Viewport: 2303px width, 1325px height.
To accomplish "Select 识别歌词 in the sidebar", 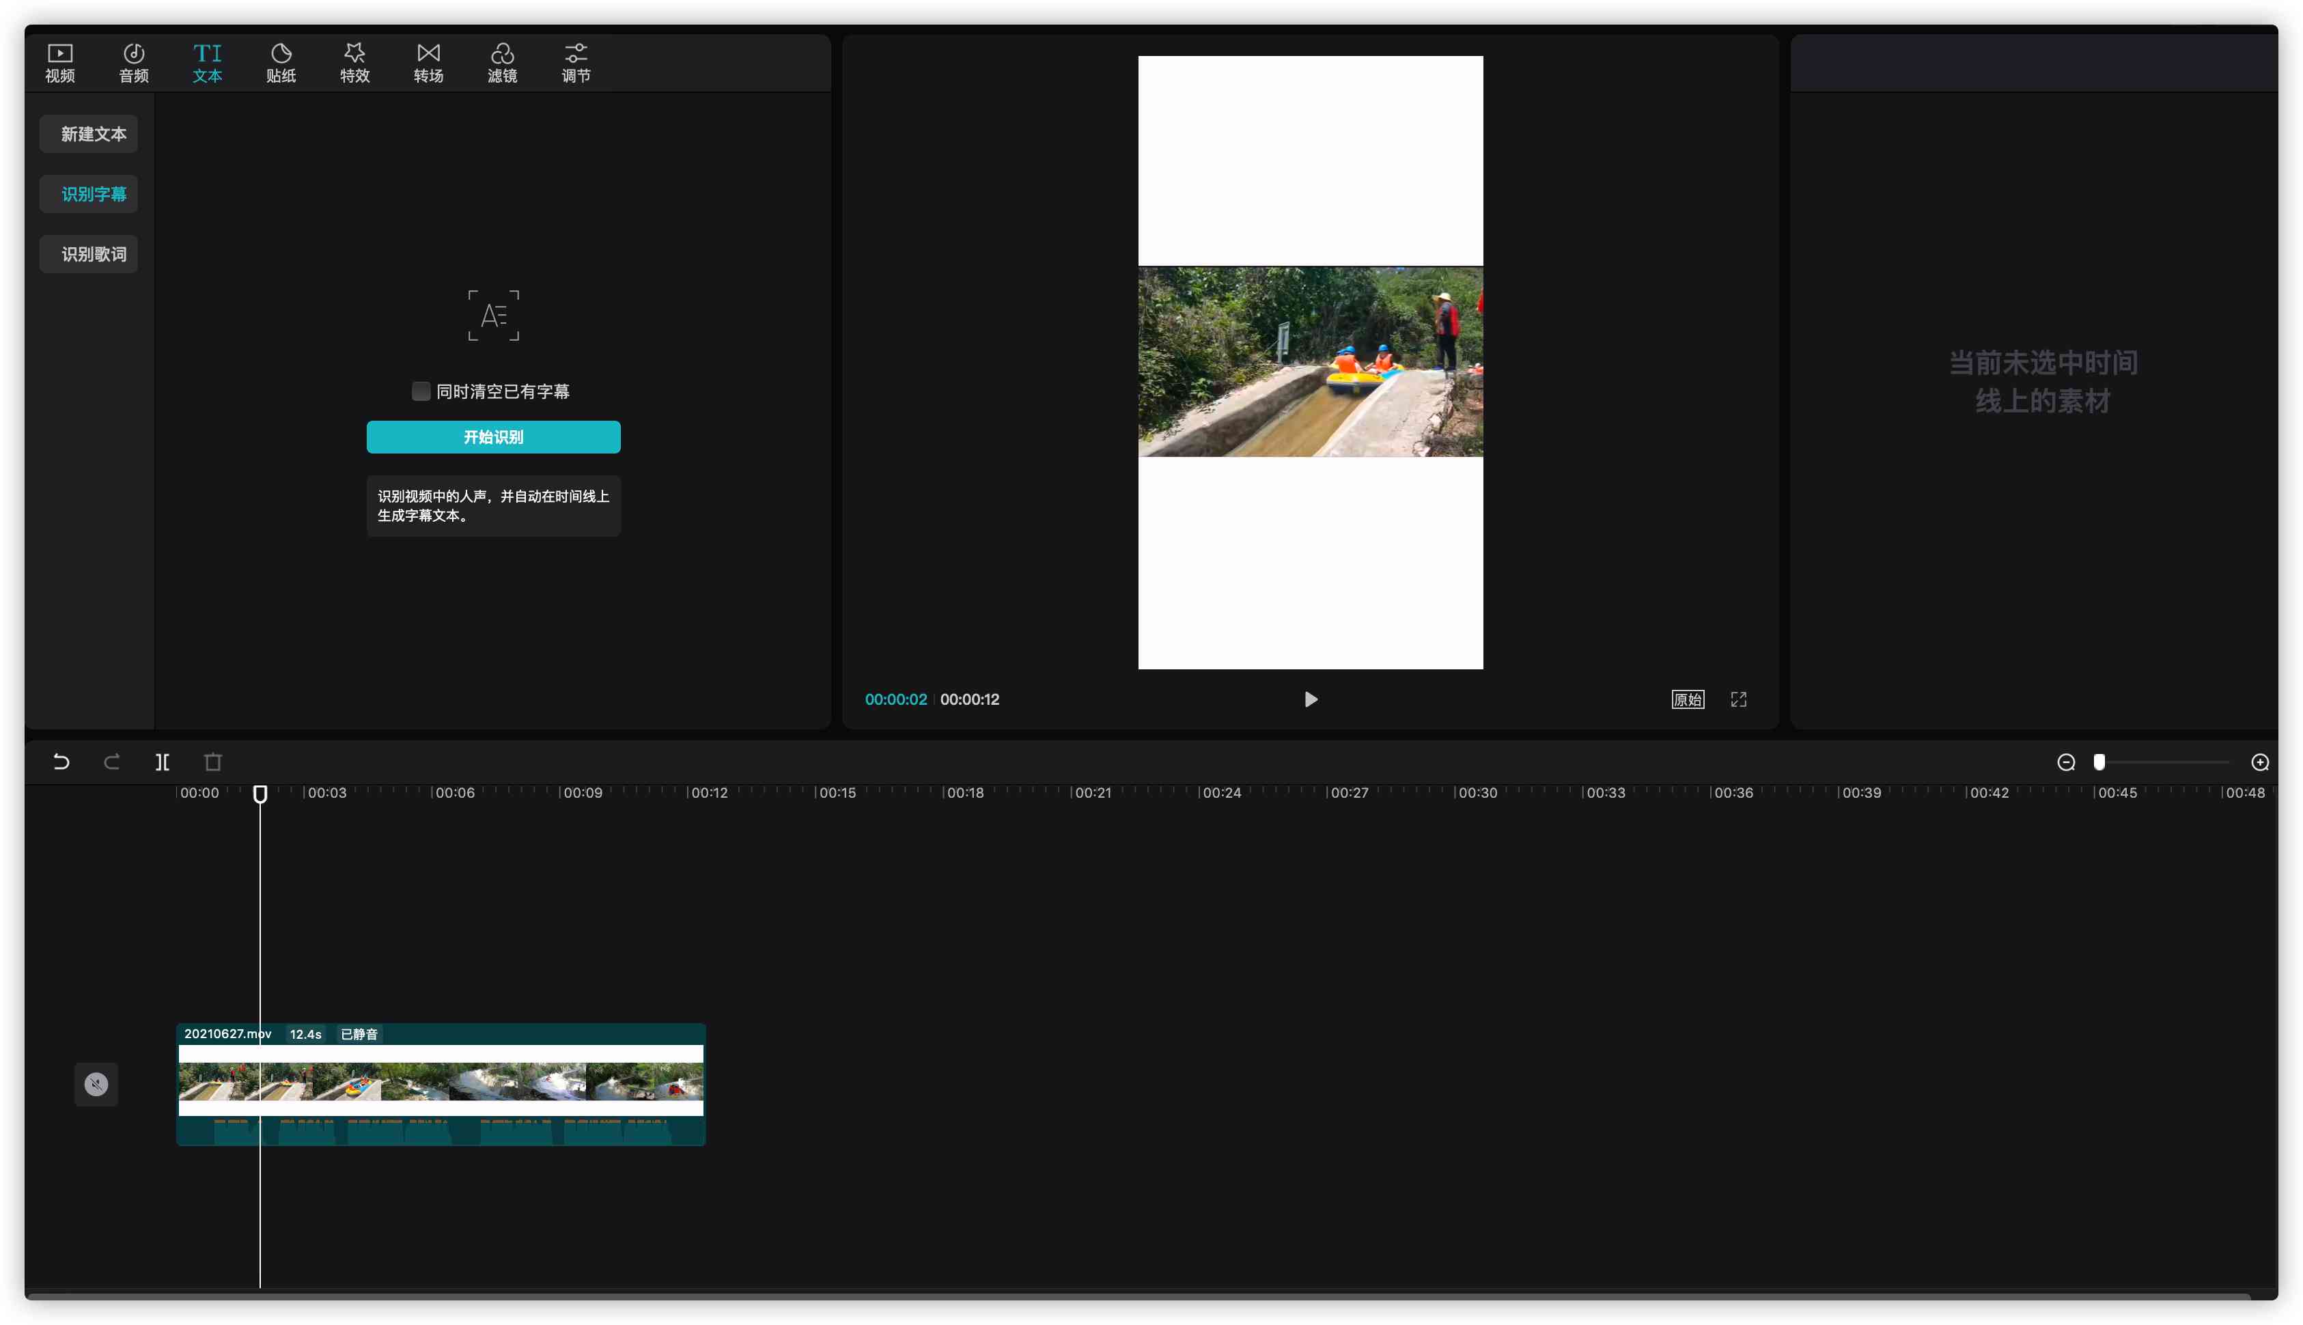I will [89, 254].
